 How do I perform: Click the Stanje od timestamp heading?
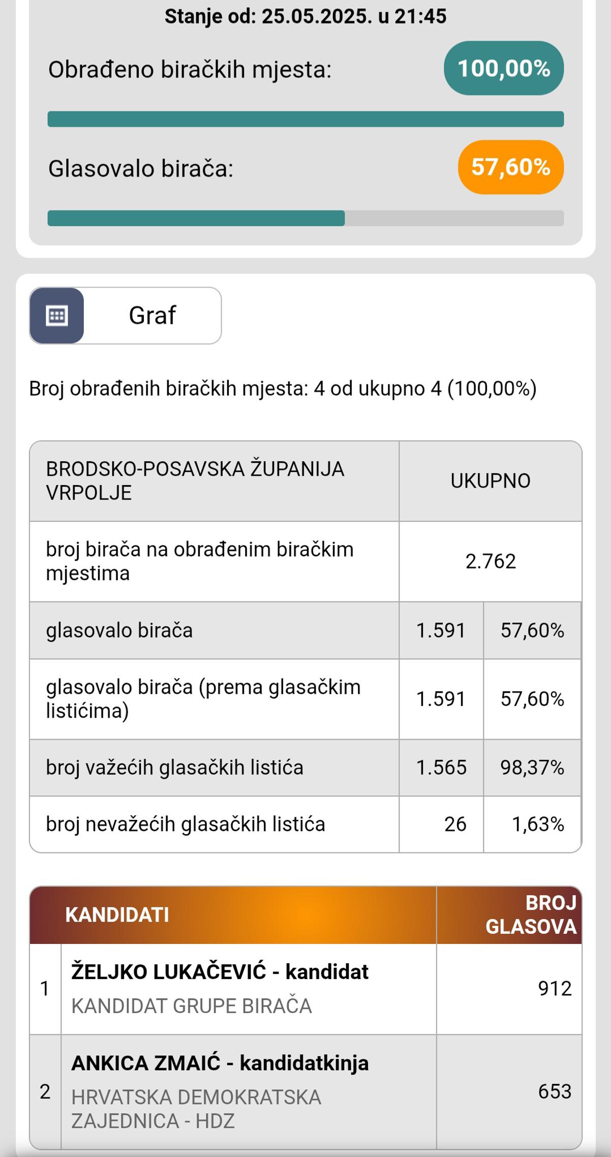click(x=305, y=16)
